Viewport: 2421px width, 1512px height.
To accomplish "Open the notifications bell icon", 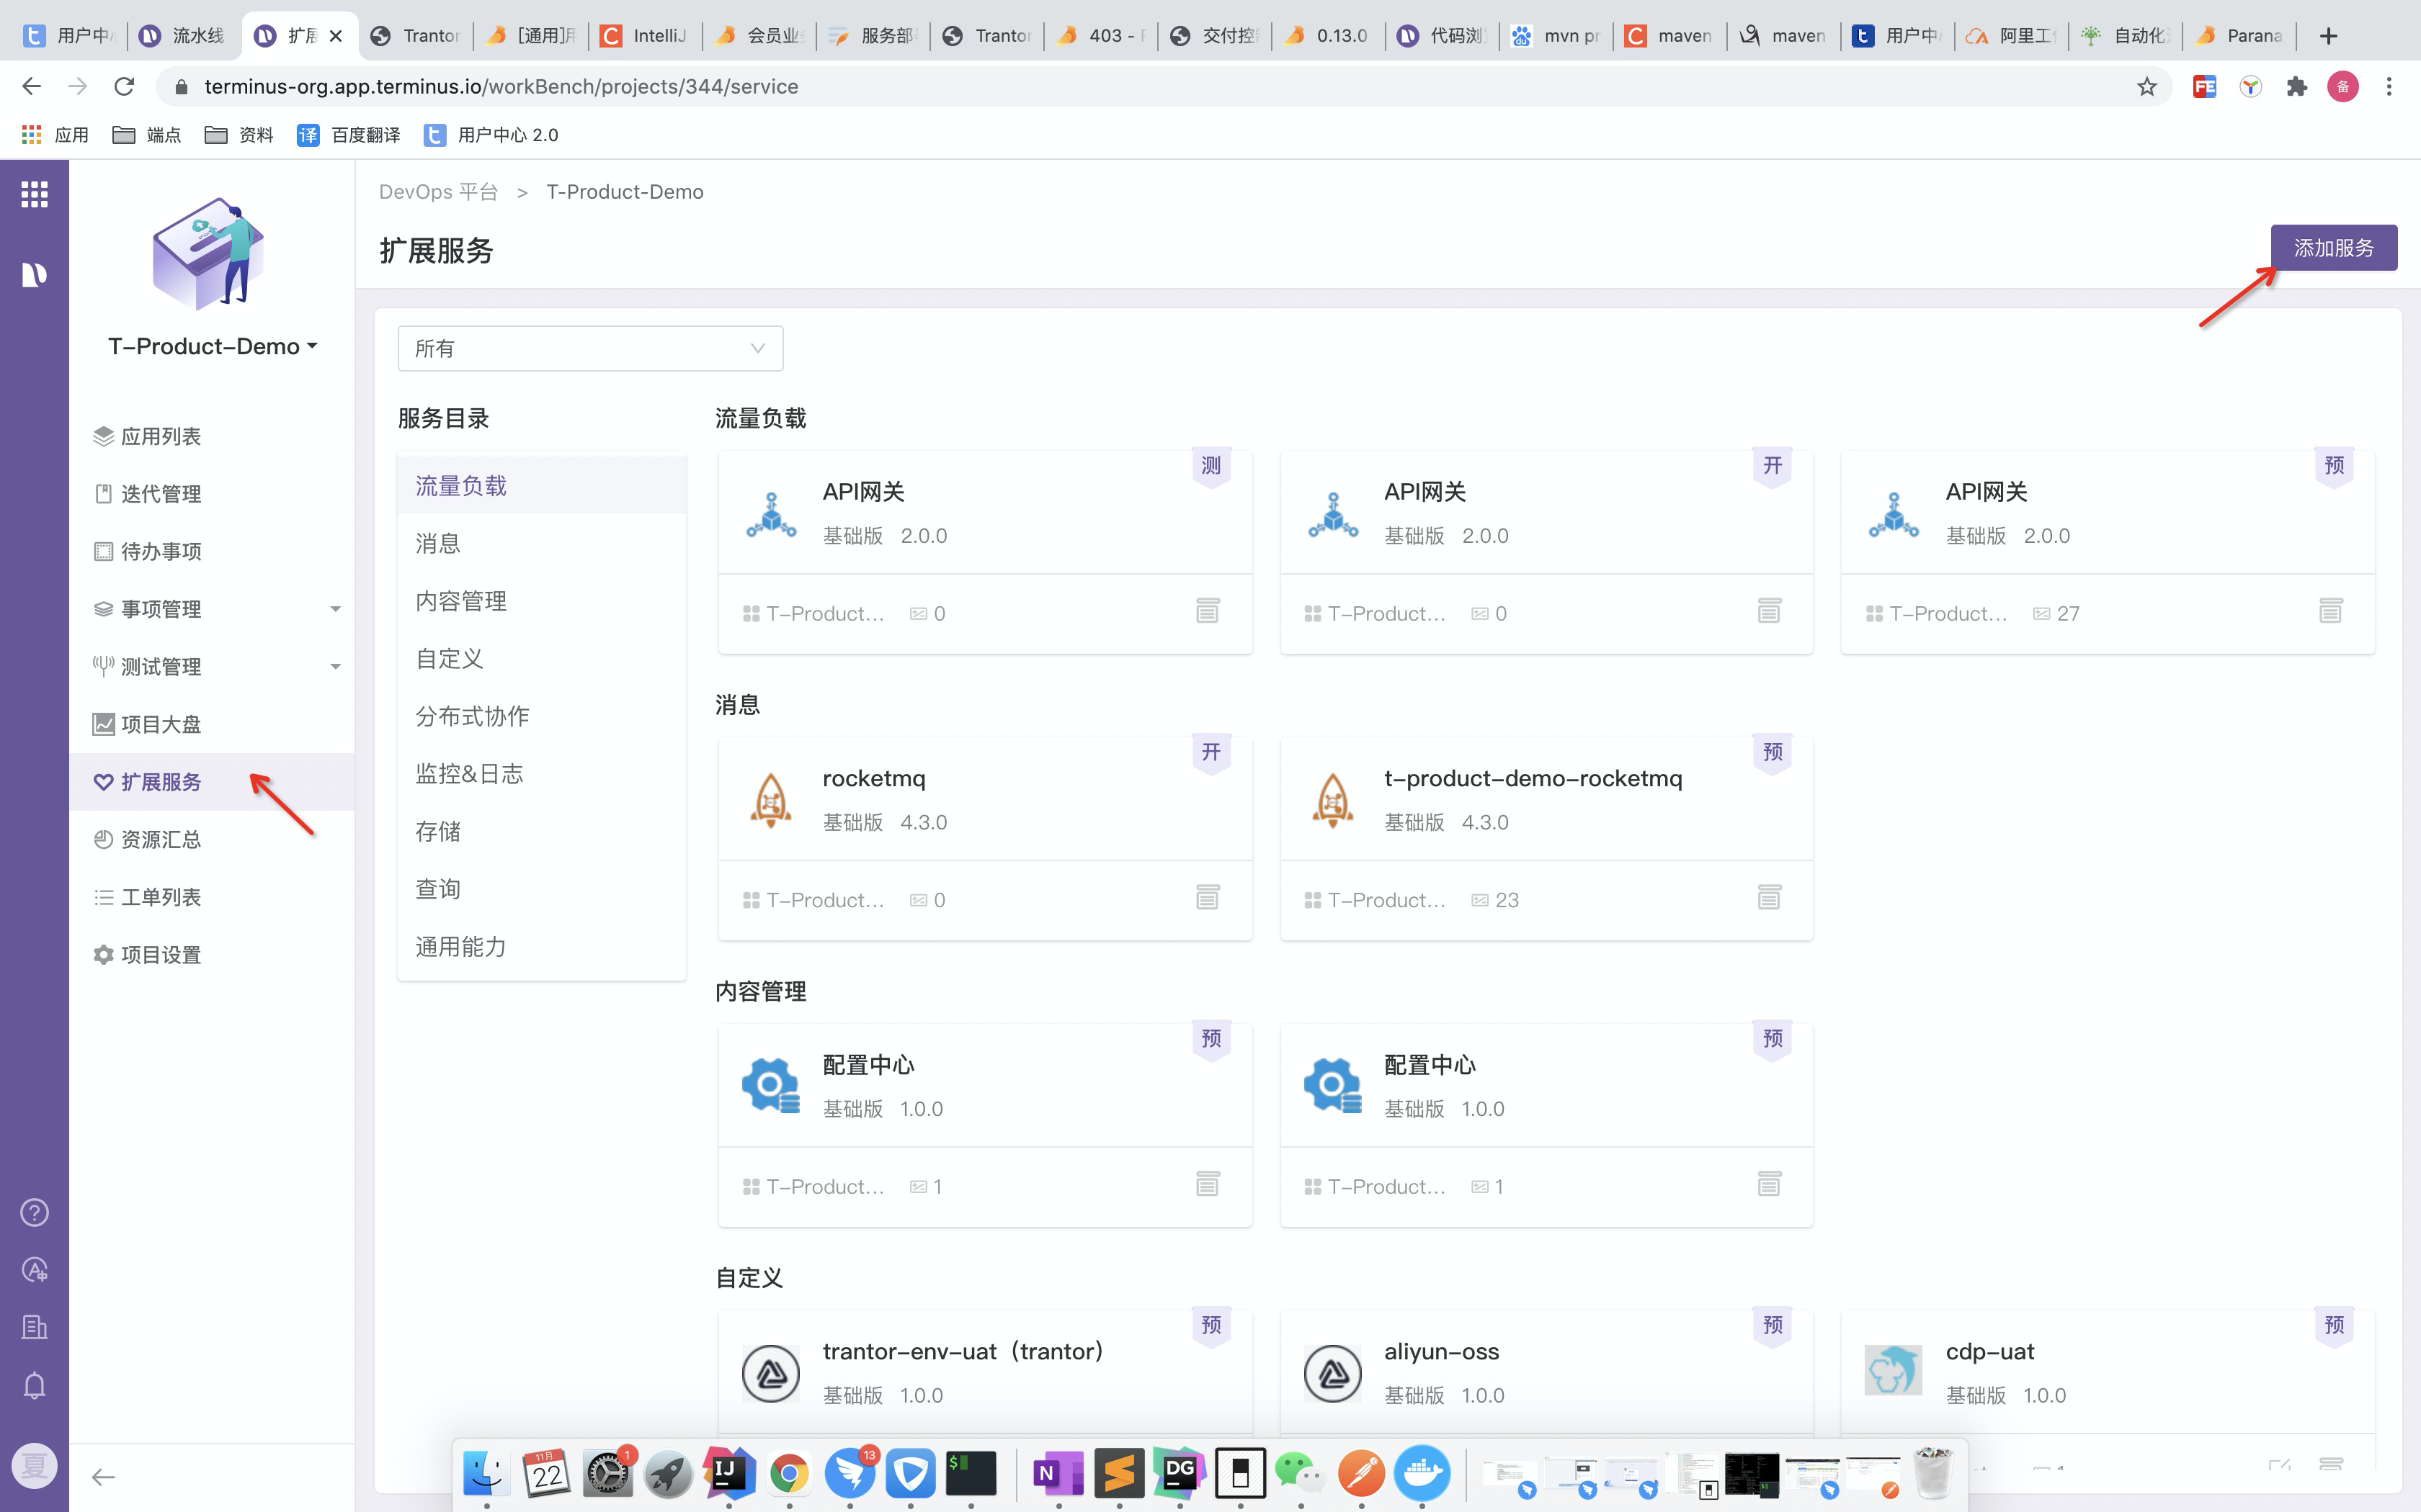I will point(34,1385).
